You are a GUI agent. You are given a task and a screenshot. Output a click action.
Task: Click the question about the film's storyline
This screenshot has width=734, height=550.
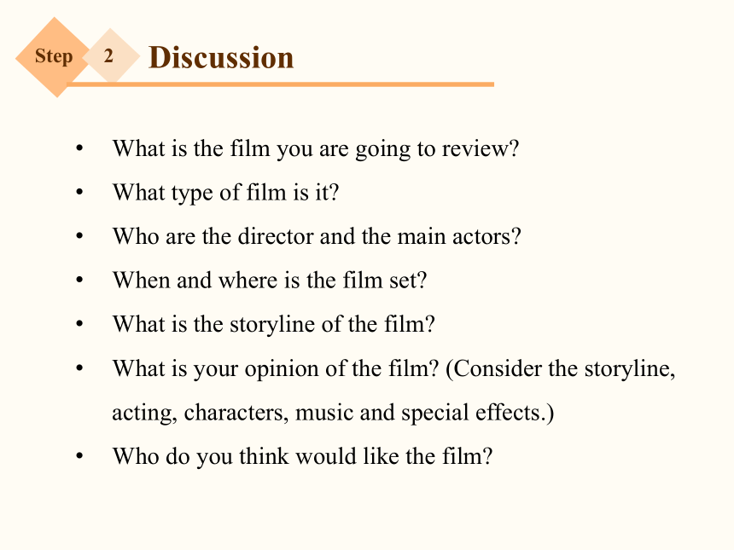(x=274, y=324)
